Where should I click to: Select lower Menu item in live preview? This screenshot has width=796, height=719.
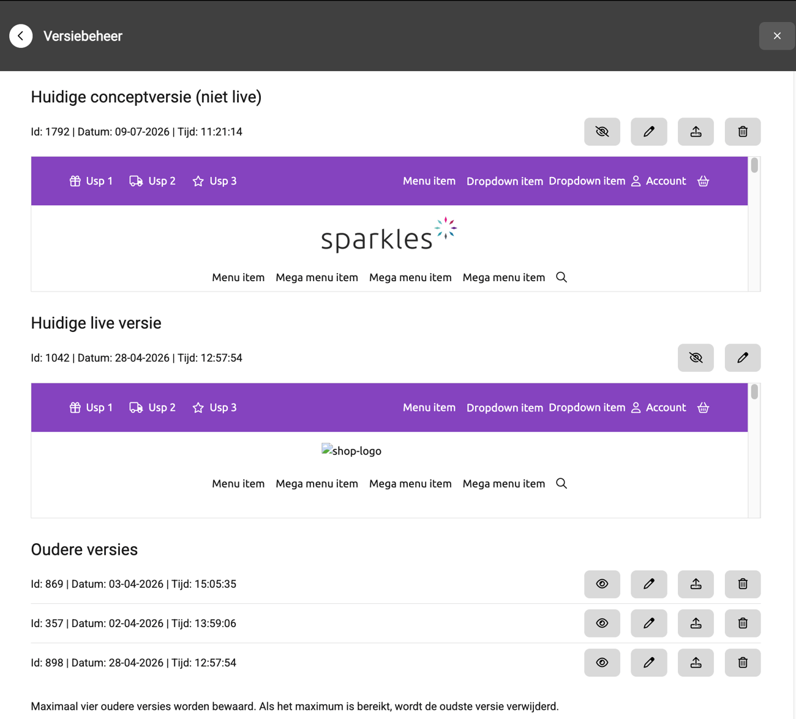[x=238, y=484]
